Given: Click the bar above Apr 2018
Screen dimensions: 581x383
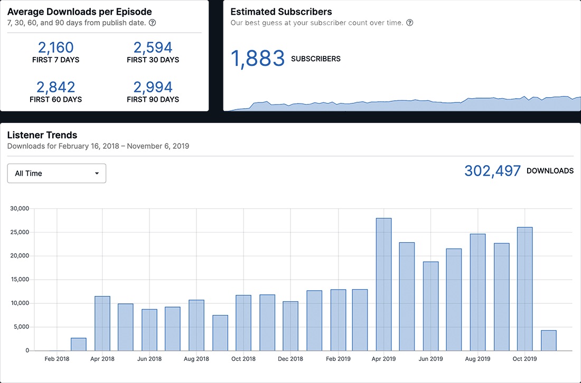Looking at the screenshot, I should click(x=102, y=323).
